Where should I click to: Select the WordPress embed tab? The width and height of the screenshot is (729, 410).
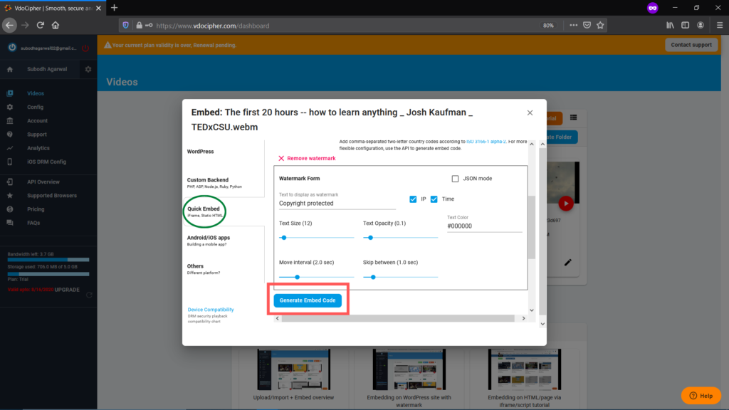(200, 152)
